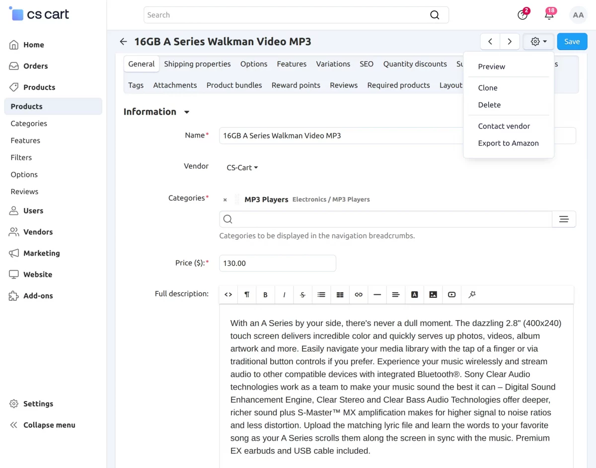Image resolution: width=596 pixels, height=468 pixels.
Task: Open category list picker hamburger button
Action: click(x=564, y=219)
